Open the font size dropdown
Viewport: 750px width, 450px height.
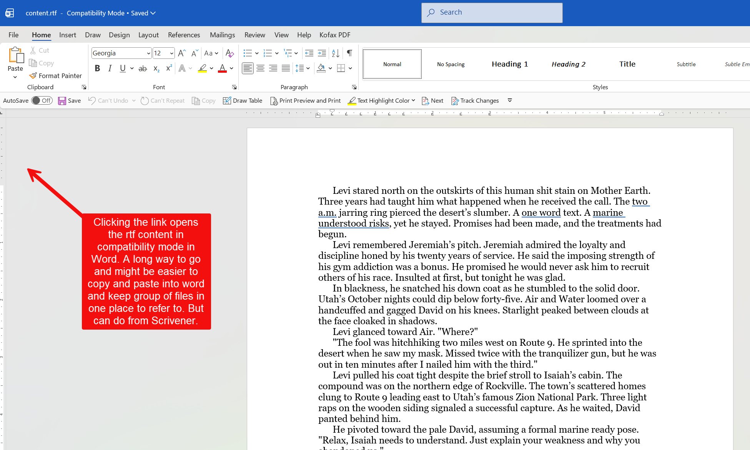point(171,53)
